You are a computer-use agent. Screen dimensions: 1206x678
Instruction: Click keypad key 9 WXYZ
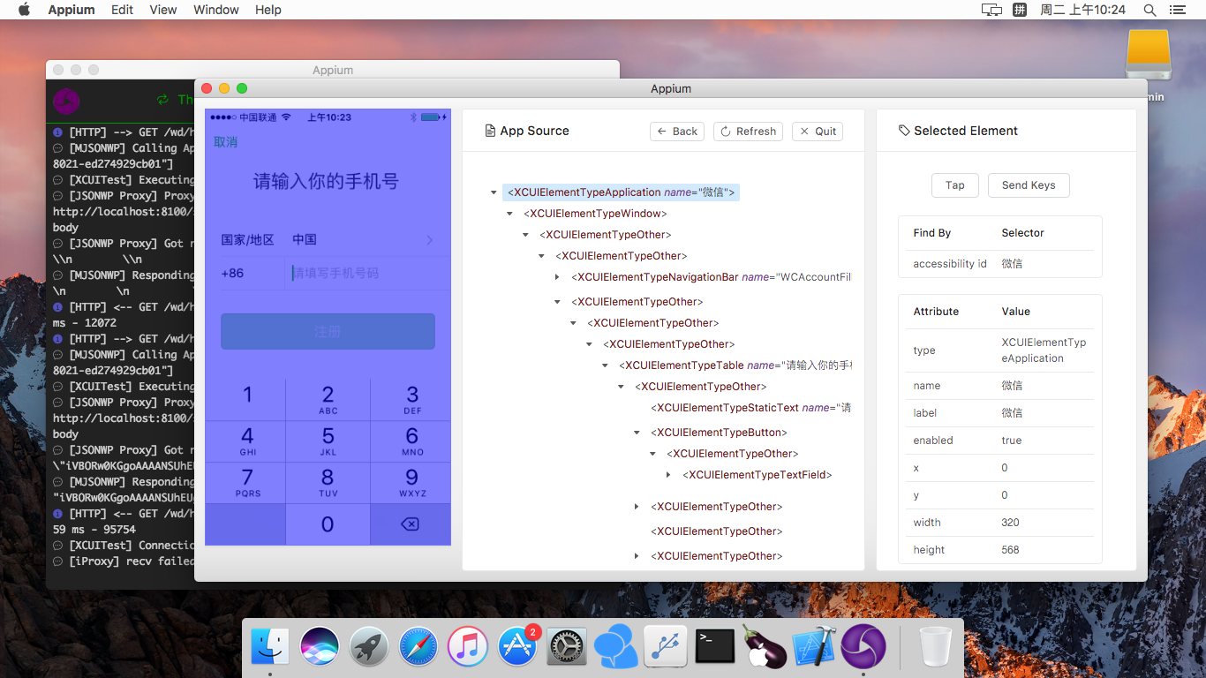(x=411, y=482)
